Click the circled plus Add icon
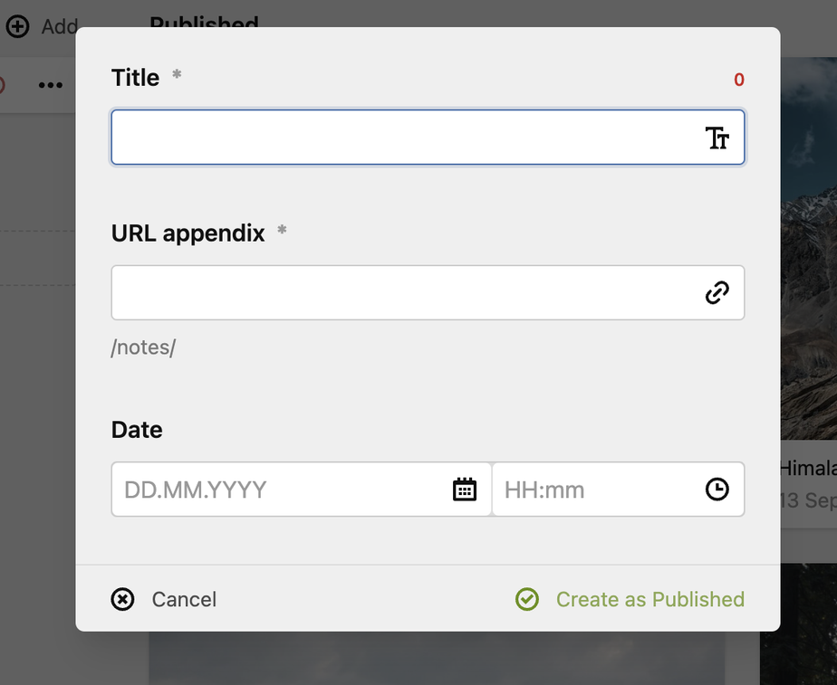This screenshot has width=837, height=685. click(x=17, y=26)
